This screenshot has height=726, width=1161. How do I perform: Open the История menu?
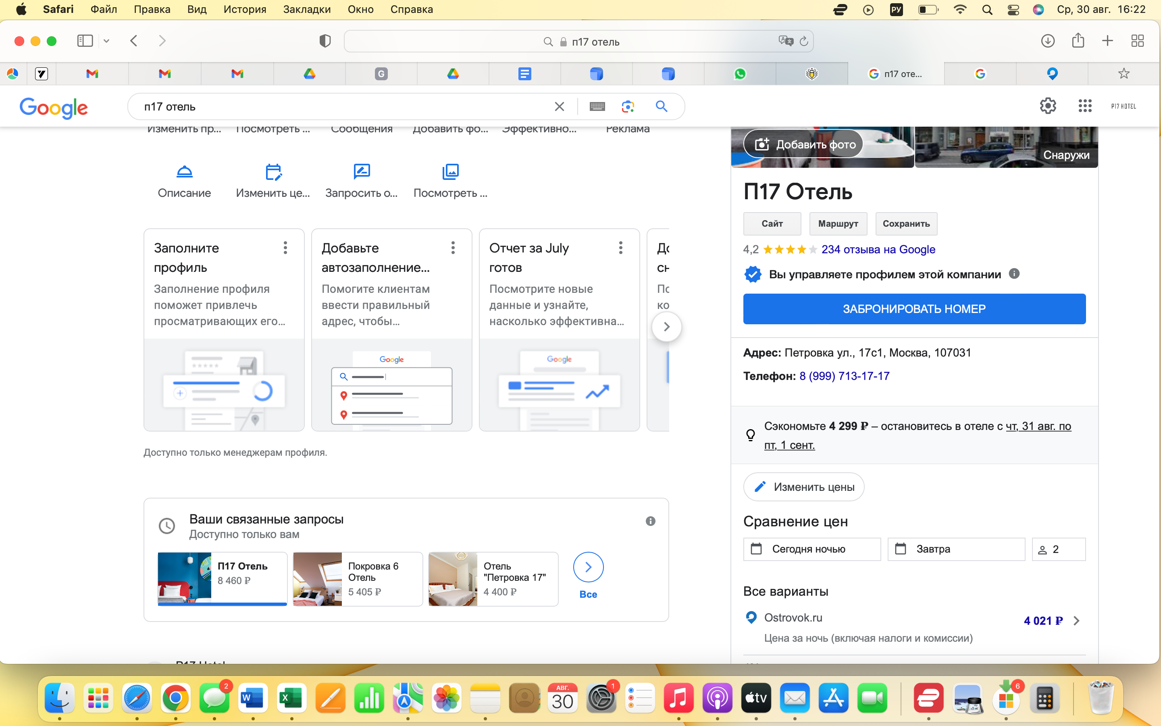click(x=245, y=9)
